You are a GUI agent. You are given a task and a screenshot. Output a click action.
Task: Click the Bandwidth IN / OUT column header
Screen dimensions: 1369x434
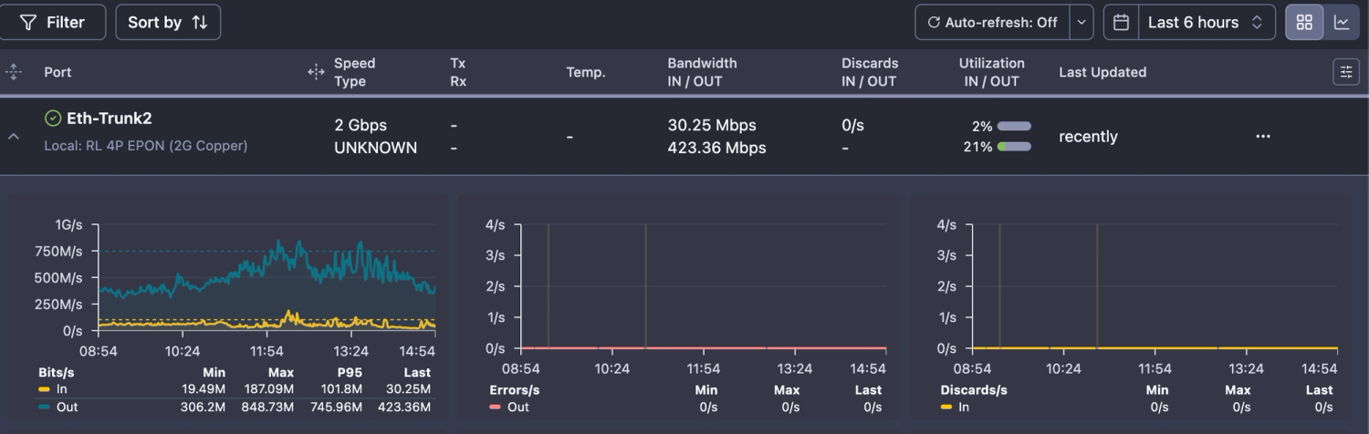coord(702,72)
